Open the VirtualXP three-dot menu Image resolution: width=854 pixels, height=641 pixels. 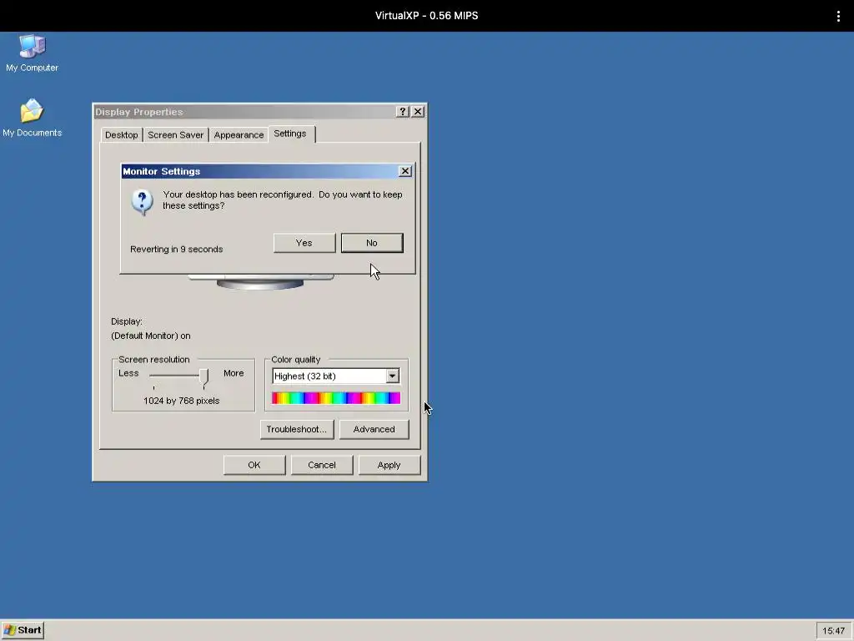click(838, 16)
